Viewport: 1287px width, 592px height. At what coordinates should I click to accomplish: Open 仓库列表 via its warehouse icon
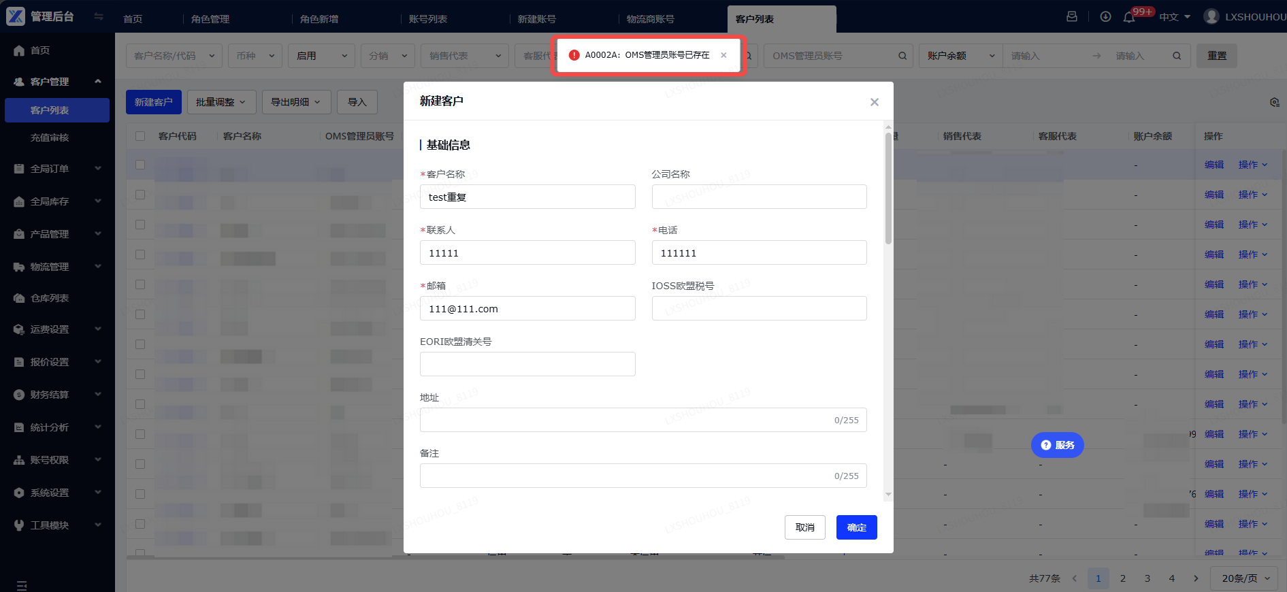[19, 298]
